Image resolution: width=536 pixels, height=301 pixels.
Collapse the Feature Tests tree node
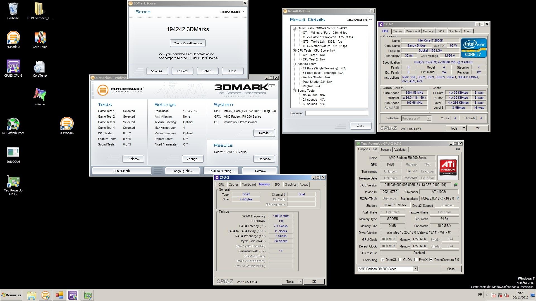(294, 64)
